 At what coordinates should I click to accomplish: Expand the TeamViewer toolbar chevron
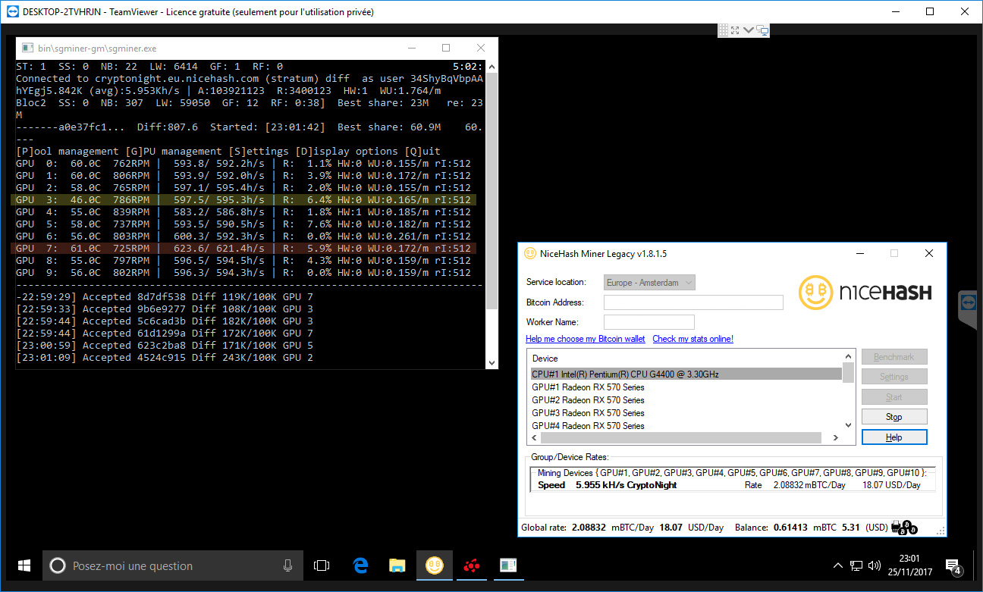[x=749, y=30]
